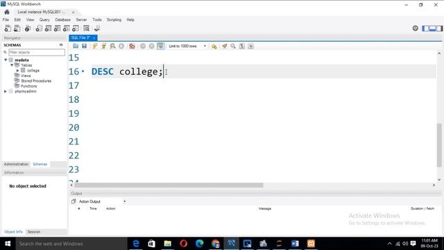Open the Tools menu
The image size is (444, 250).
point(97,19)
